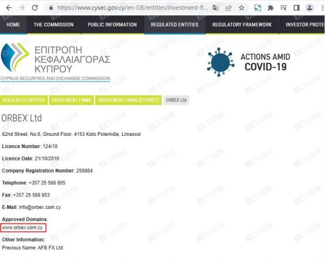Open the Extensions puzzle icon
Viewport: 325px width, 260px height.
click(x=271, y=8)
